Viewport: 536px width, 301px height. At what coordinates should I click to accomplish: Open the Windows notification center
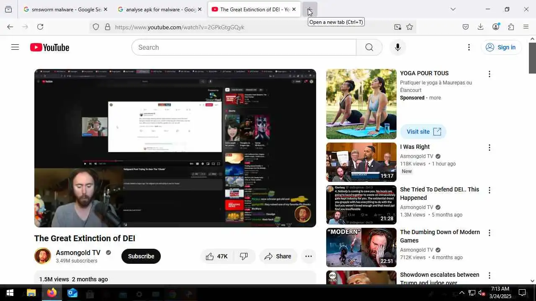(x=522, y=293)
